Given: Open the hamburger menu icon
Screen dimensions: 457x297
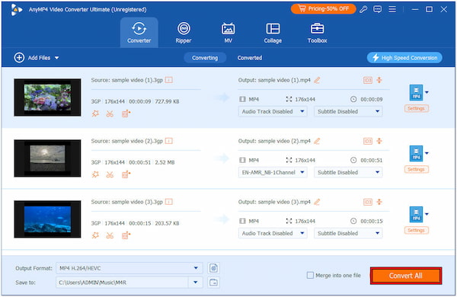Looking at the screenshot, I should tap(392, 9).
